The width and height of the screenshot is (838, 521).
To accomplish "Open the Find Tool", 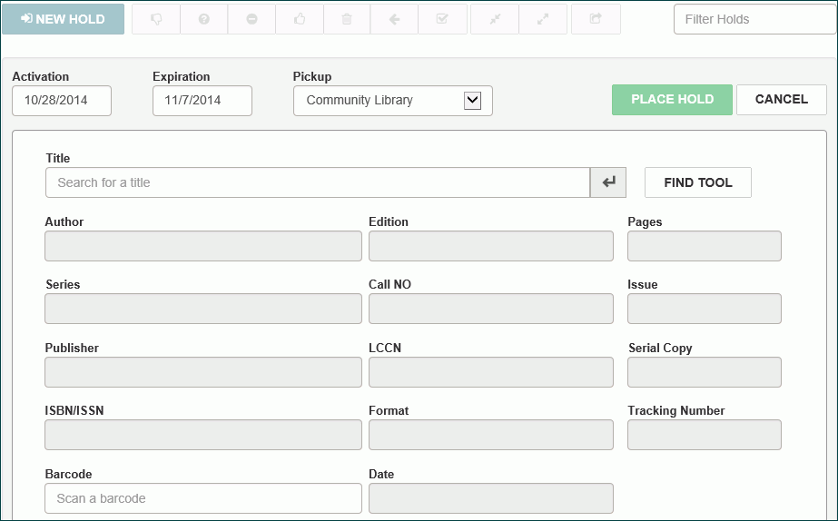I will click(x=697, y=182).
